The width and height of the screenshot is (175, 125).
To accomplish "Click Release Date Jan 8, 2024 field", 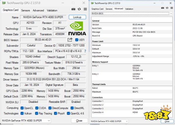I will click(29, 34).
